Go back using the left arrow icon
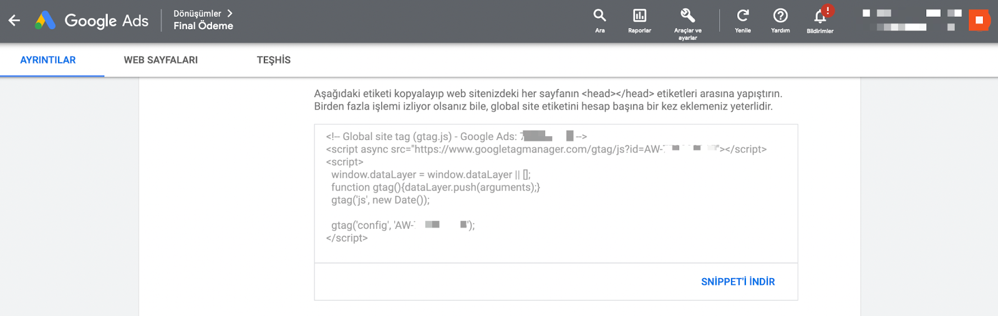The image size is (998, 316). [x=14, y=21]
